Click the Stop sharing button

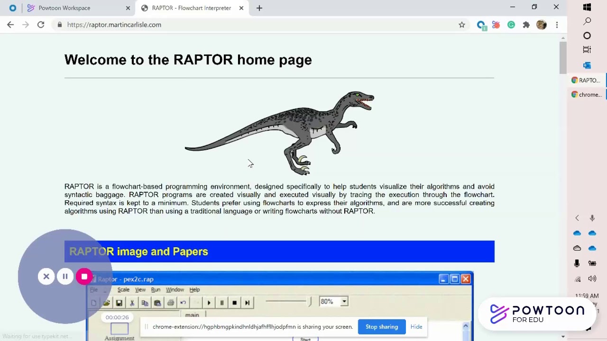point(382,327)
